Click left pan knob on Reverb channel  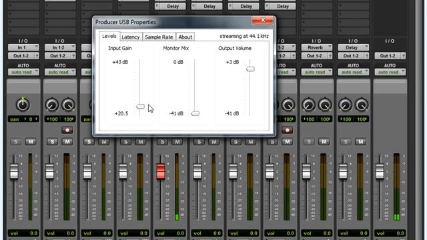[x=308, y=105]
